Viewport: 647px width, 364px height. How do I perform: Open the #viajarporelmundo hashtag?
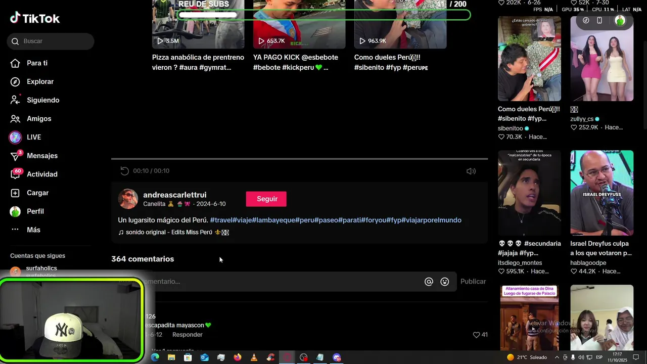(431, 220)
